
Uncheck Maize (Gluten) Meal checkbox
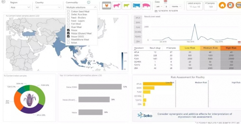pos(68,33)
